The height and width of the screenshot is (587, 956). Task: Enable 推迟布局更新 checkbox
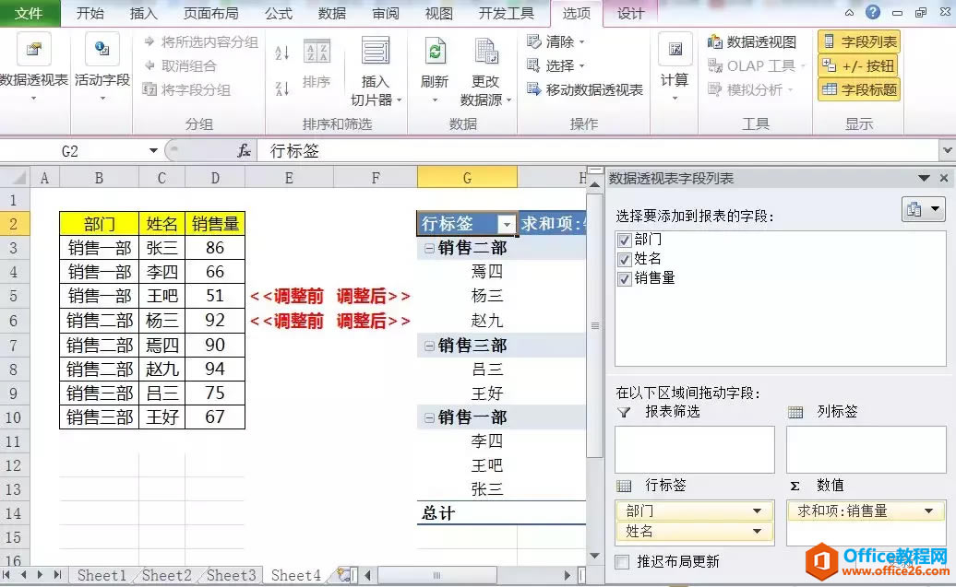coord(622,561)
